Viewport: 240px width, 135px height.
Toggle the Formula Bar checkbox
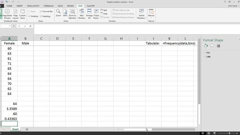pyautogui.click(x=41, y=11)
